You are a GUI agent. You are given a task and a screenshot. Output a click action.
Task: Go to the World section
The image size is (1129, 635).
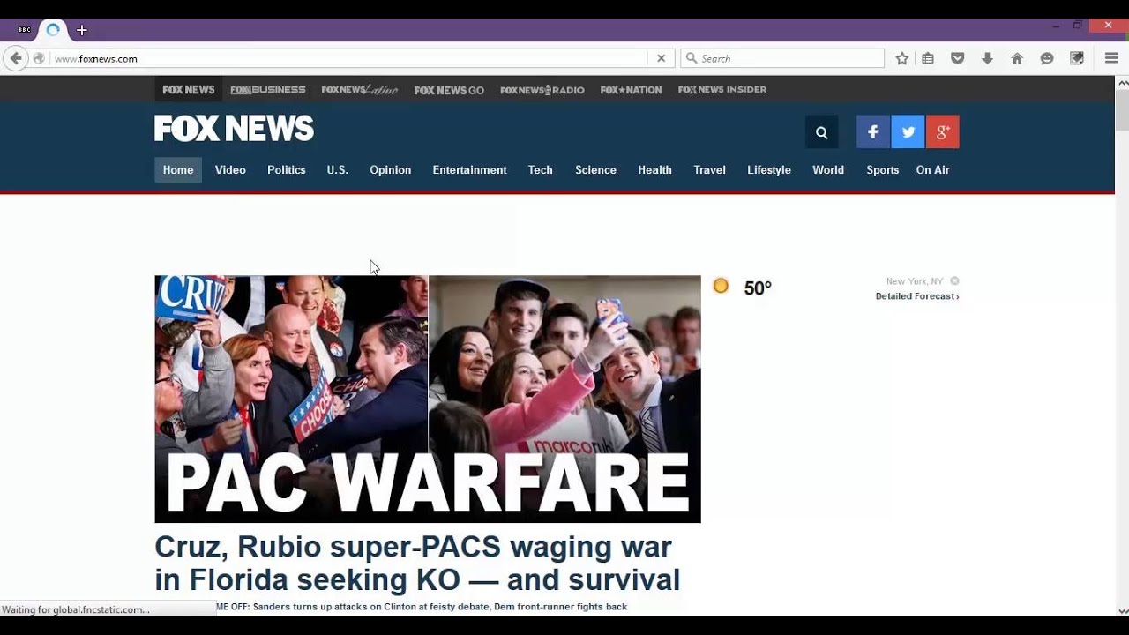[828, 170]
